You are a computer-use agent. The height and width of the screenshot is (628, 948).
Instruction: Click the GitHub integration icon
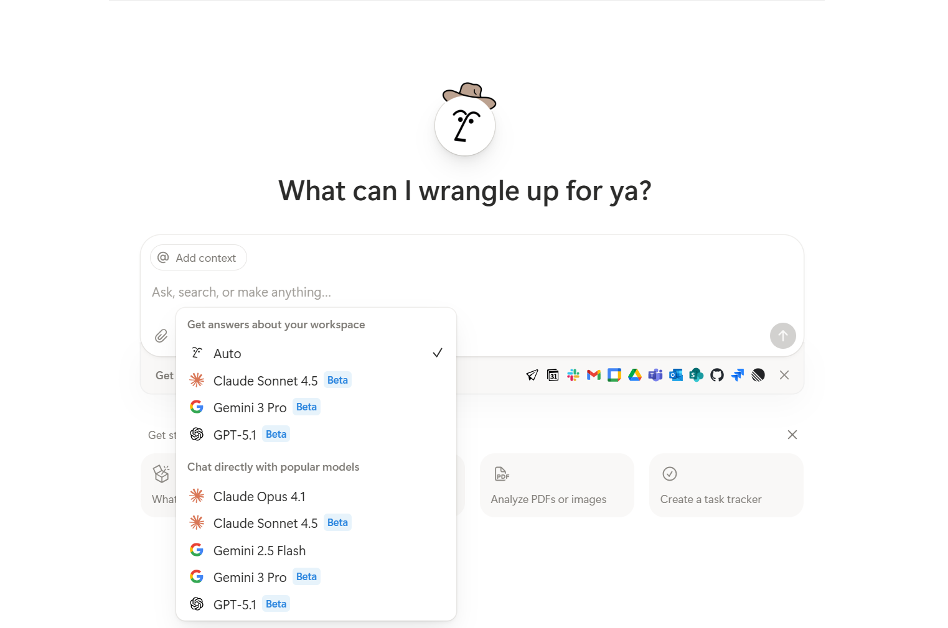pyautogui.click(x=717, y=375)
